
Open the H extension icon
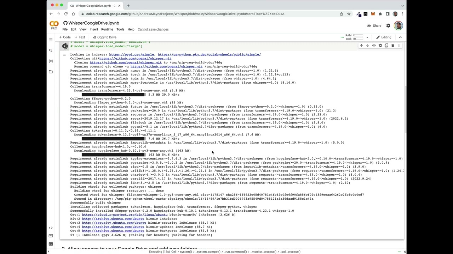(366, 14)
